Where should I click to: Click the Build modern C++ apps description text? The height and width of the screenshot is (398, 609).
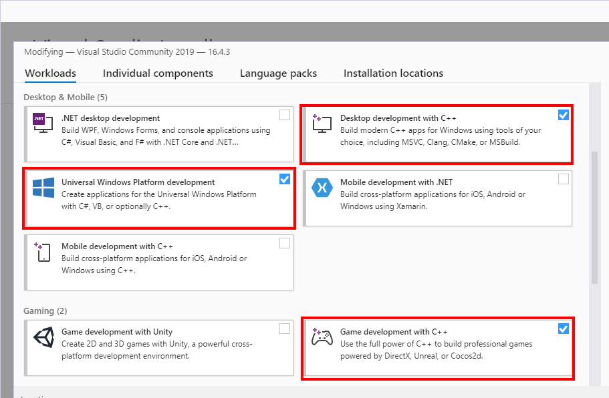click(441, 136)
